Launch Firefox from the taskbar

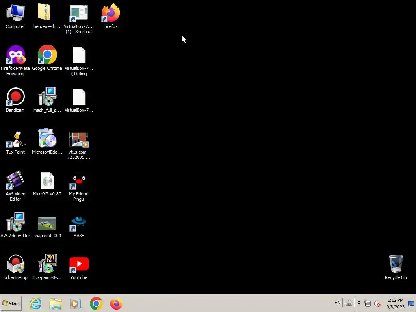(116, 303)
